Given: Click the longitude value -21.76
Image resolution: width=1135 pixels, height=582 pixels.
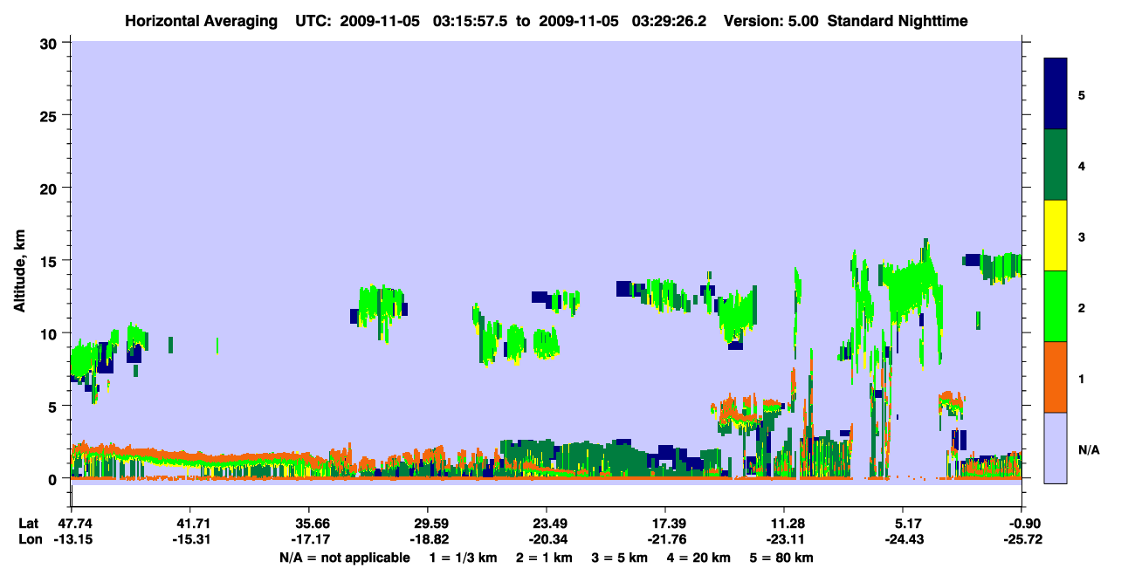Looking at the screenshot, I should pyautogui.click(x=665, y=539).
